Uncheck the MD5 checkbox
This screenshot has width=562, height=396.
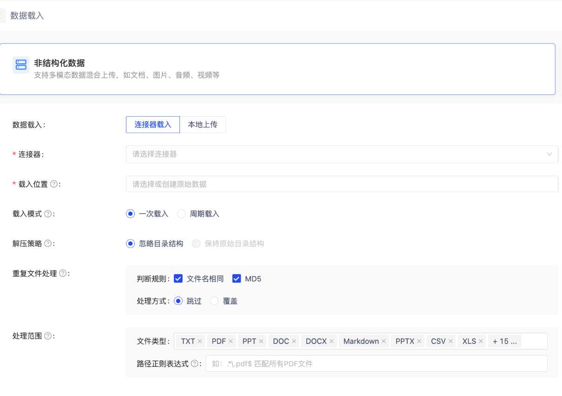point(237,279)
